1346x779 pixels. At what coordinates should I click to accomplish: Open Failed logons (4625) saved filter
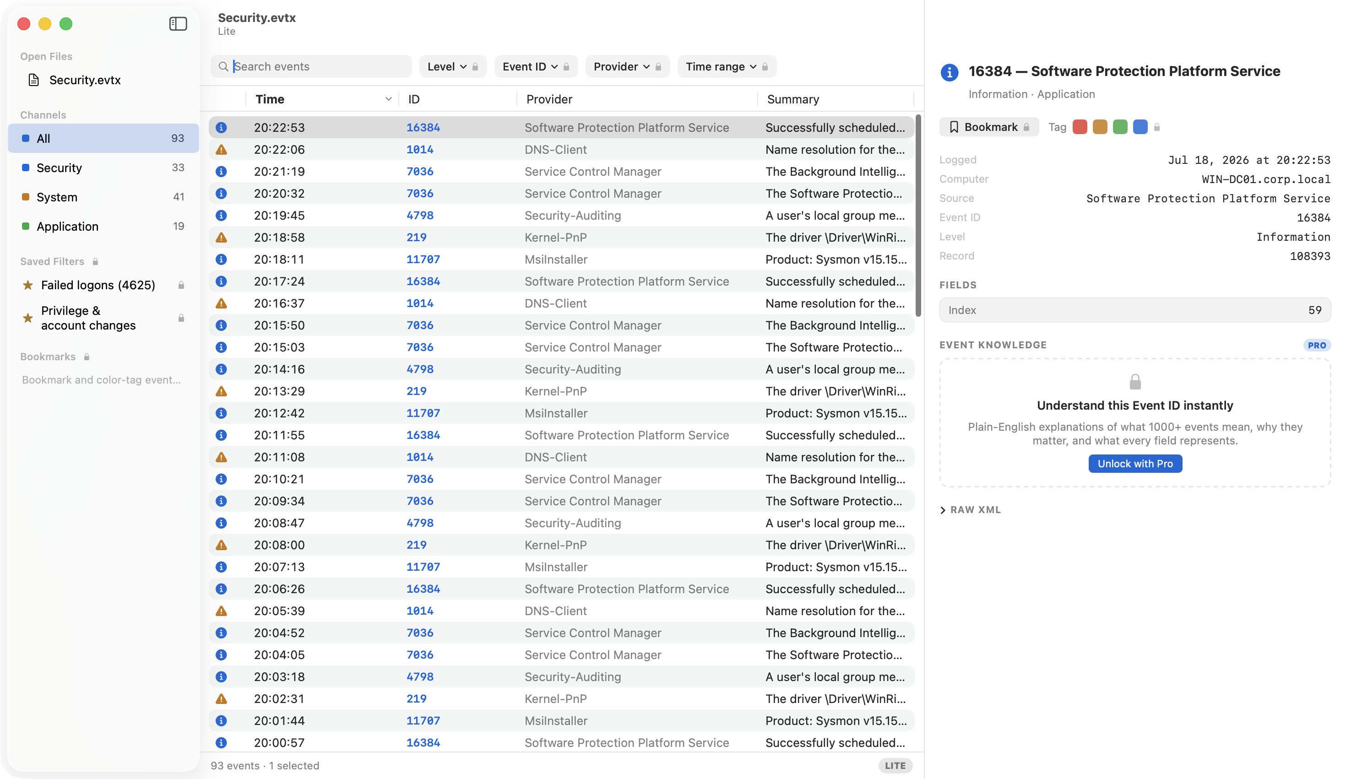[103, 285]
